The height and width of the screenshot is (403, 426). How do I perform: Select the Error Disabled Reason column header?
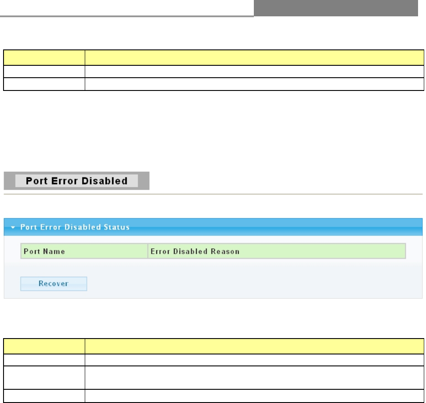(277, 251)
